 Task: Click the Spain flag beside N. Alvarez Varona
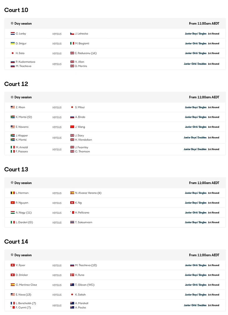[x=72, y=193]
